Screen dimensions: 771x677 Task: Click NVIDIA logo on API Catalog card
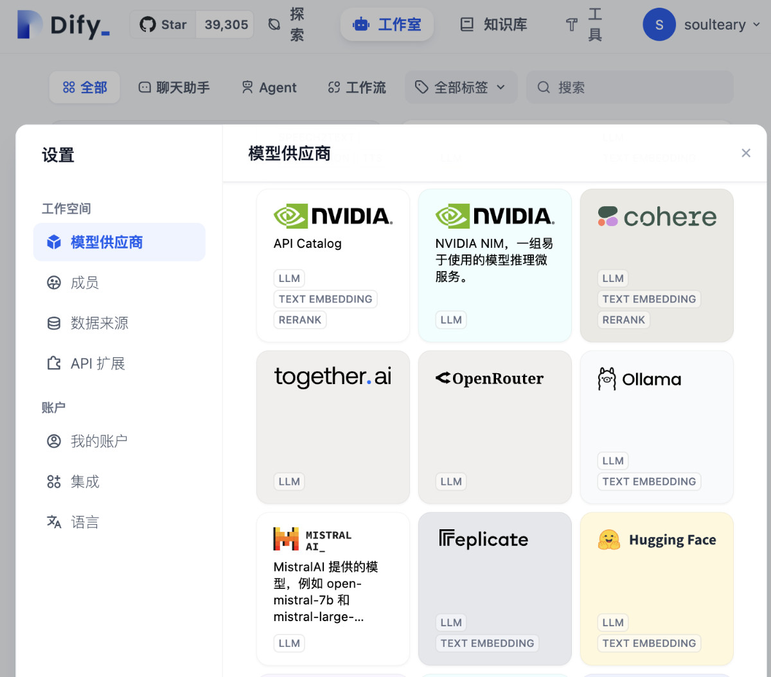[333, 216]
